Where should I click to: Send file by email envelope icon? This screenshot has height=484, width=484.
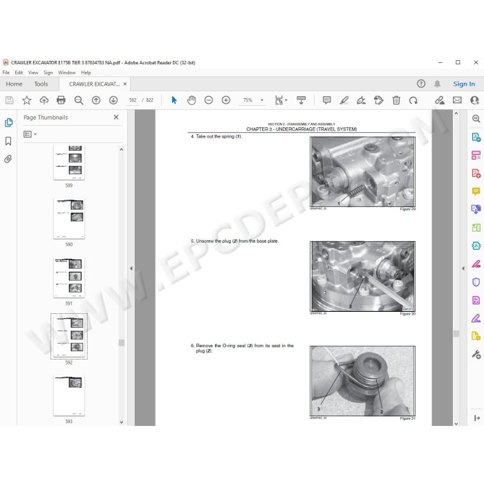(457, 100)
